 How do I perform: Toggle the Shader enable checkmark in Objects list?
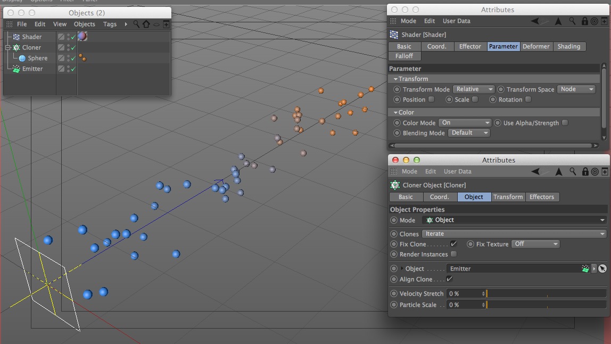[x=73, y=37]
